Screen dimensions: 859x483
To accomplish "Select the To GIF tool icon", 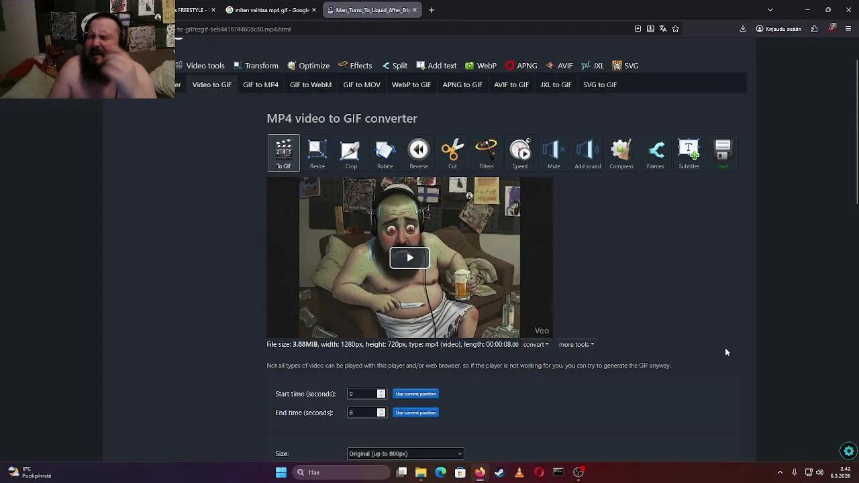I will (284, 153).
